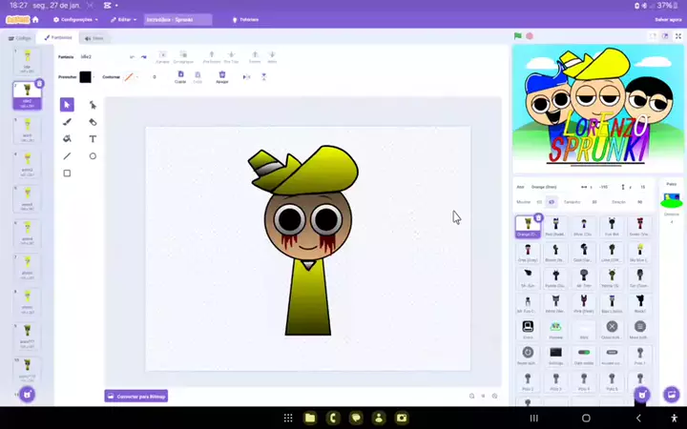The image size is (687, 429).
Task: Pick the Brush tool
Action: [x=67, y=122]
